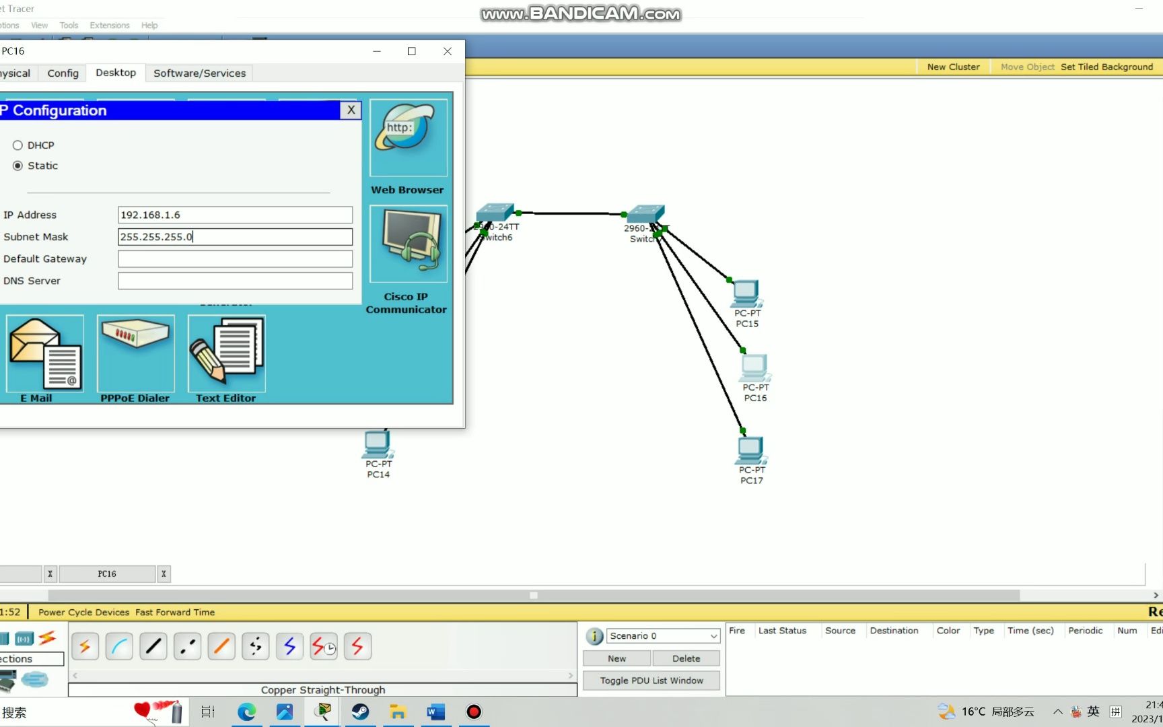Open Microsoft Edge from taskbar
1163x727 pixels.
[246, 712]
